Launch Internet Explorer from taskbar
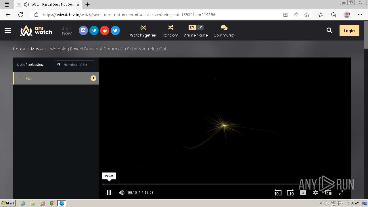The height and width of the screenshot is (207, 368). click(x=23, y=203)
